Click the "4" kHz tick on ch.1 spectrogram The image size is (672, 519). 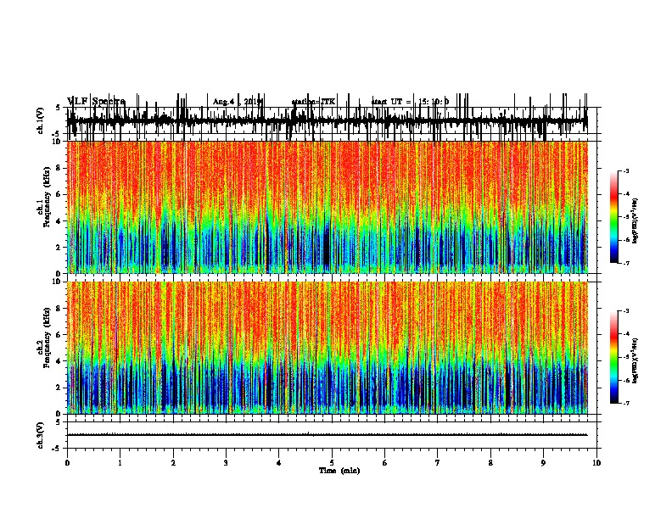coord(59,220)
